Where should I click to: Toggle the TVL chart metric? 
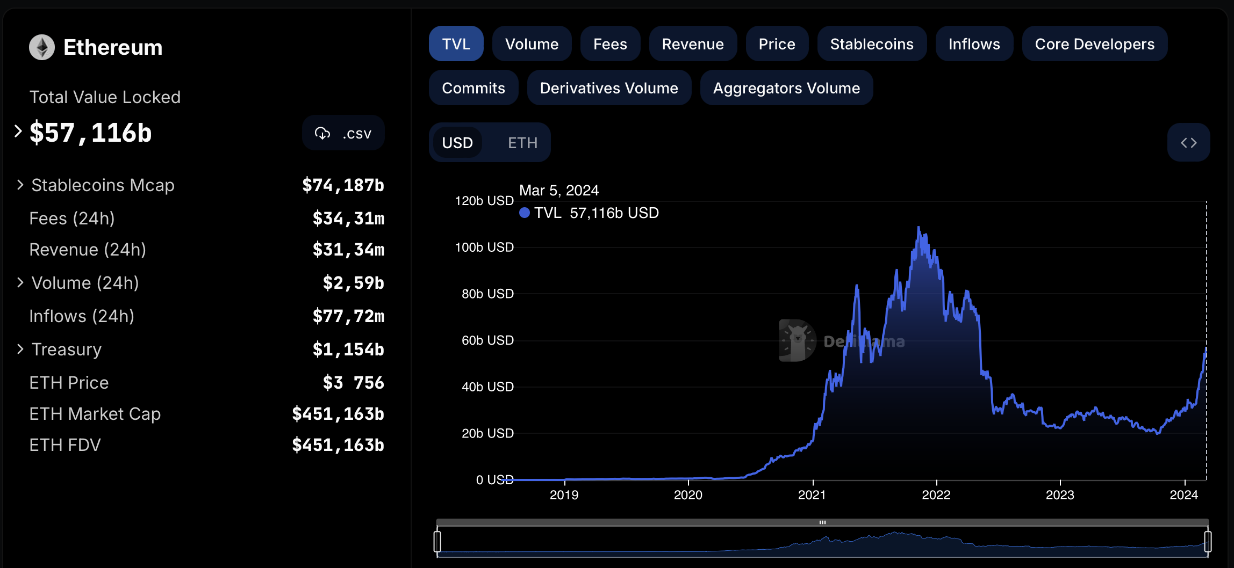[456, 44]
